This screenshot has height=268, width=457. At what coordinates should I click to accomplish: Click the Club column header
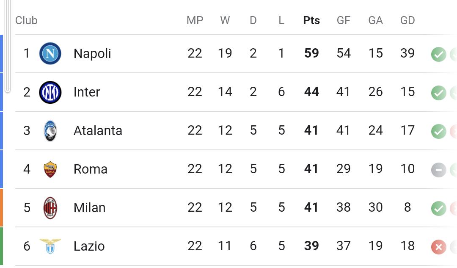tap(26, 20)
